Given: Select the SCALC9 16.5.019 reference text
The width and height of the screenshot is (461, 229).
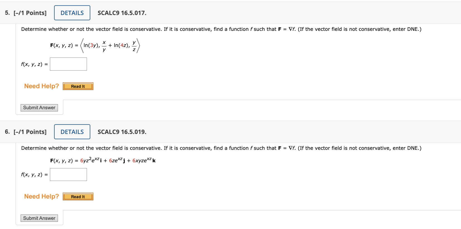Looking at the screenshot, I should click(122, 132).
